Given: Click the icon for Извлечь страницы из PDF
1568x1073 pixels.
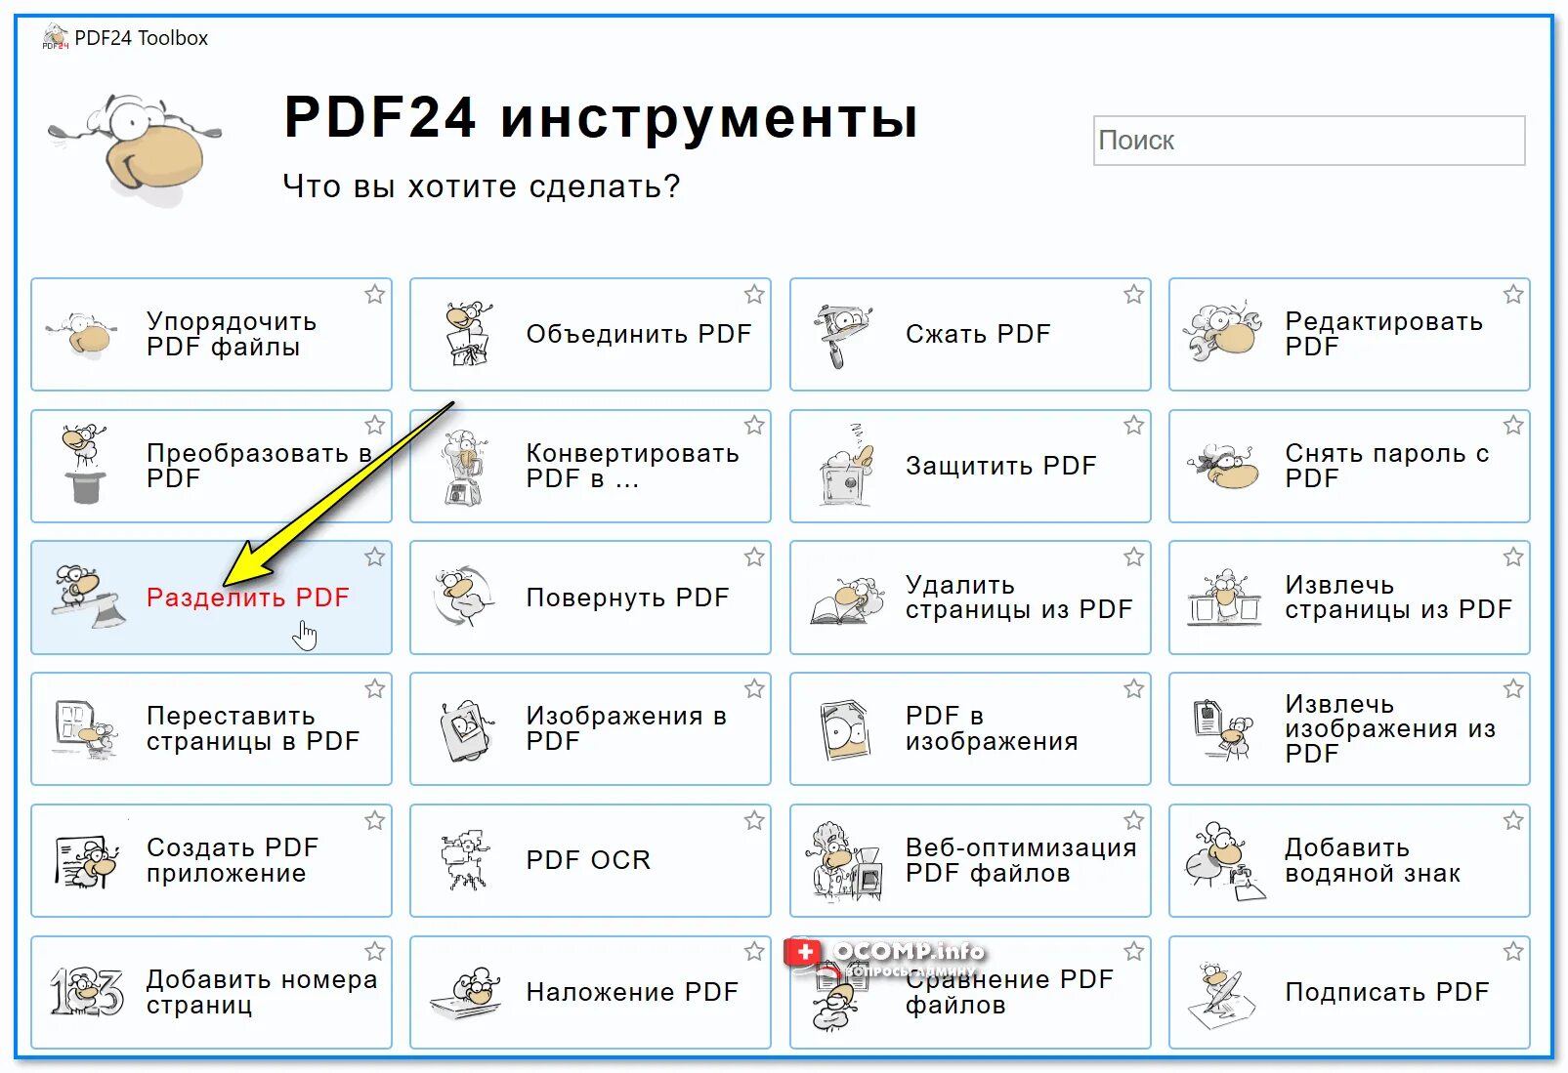Looking at the screenshot, I should 1223,598.
